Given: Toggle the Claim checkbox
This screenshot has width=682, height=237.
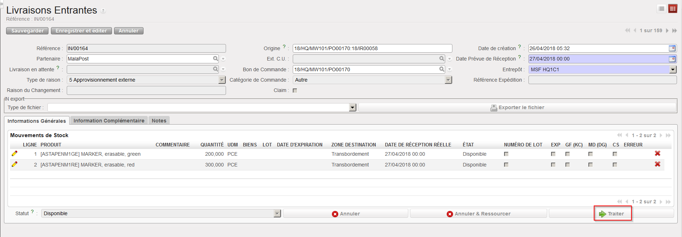Looking at the screenshot, I should point(295,91).
